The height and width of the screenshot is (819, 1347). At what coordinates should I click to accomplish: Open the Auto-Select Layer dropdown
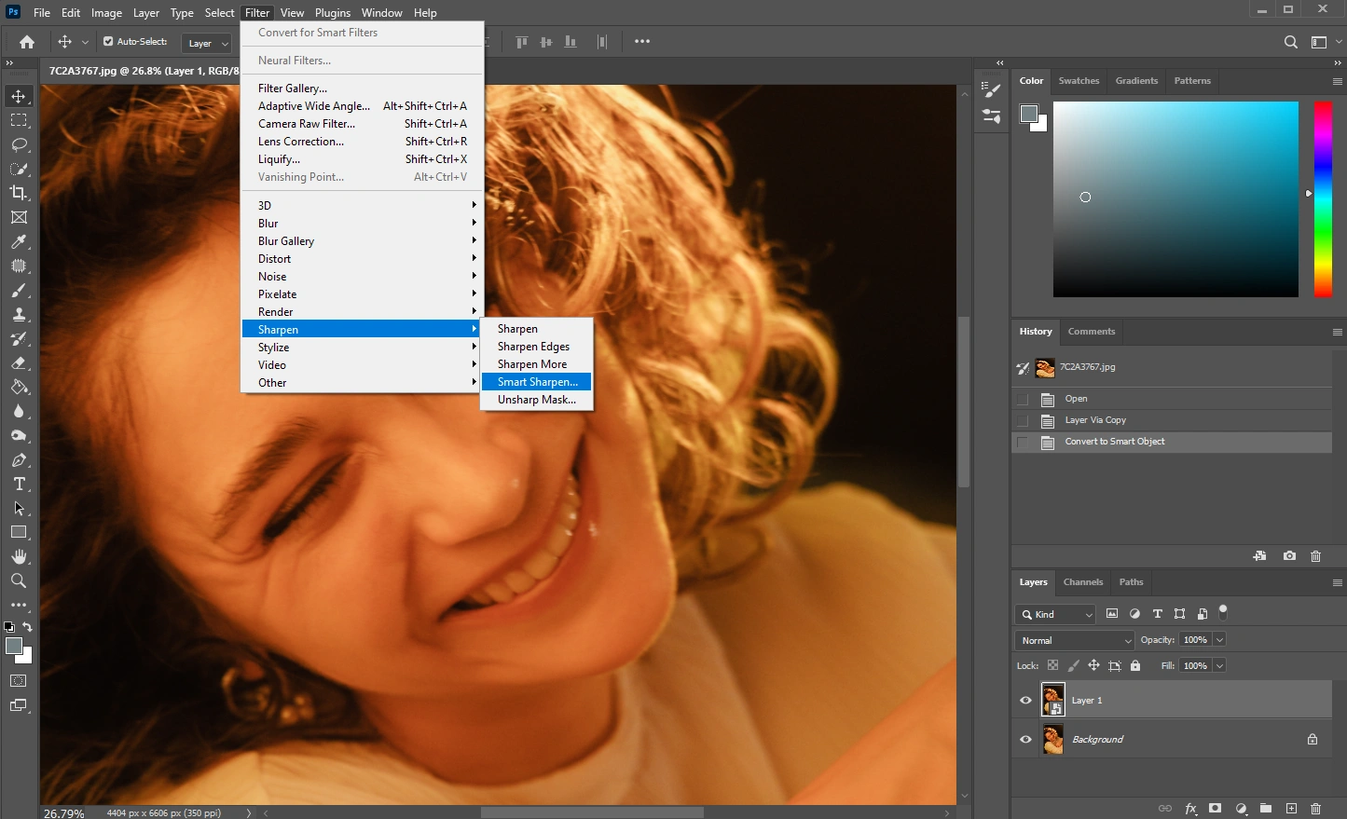click(x=207, y=43)
